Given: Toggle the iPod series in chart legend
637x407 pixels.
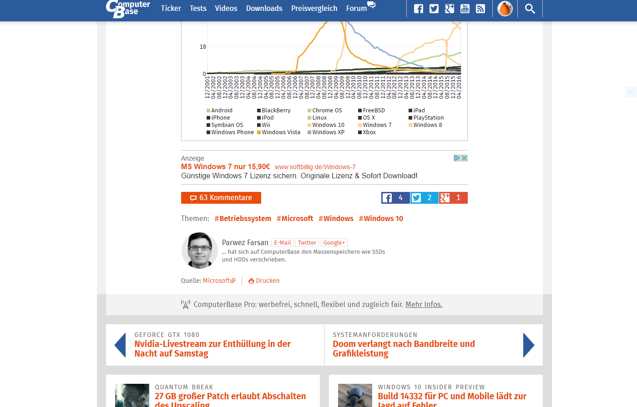Looking at the screenshot, I should [265, 118].
